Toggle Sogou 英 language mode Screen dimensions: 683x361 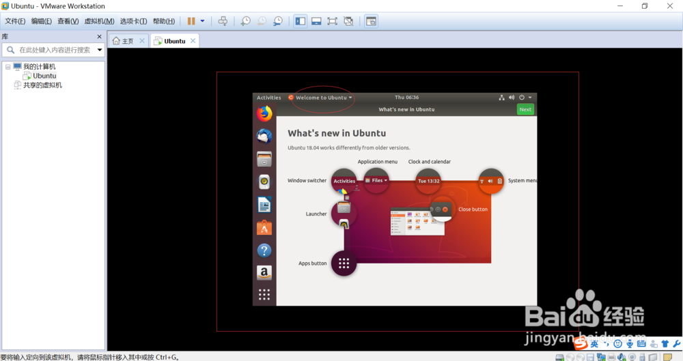(x=594, y=344)
